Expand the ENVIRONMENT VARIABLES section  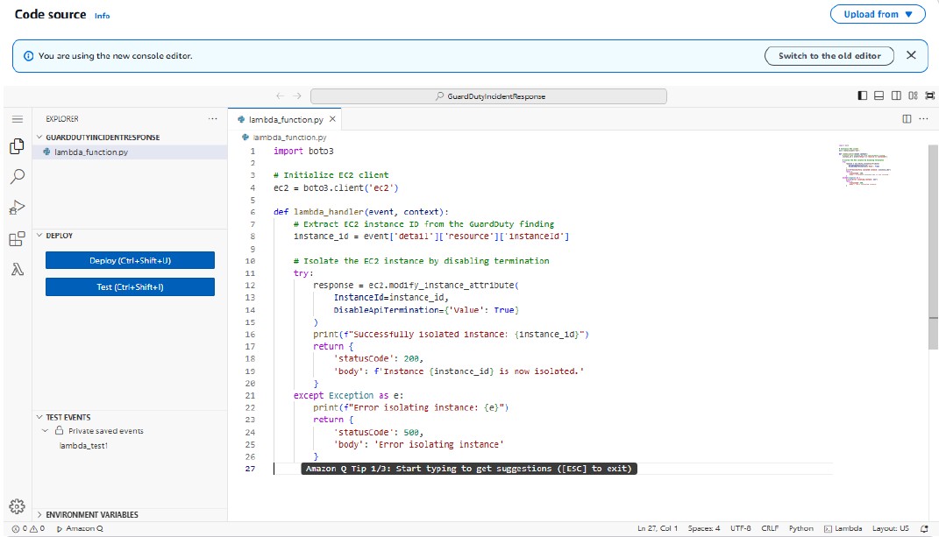[40, 514]
